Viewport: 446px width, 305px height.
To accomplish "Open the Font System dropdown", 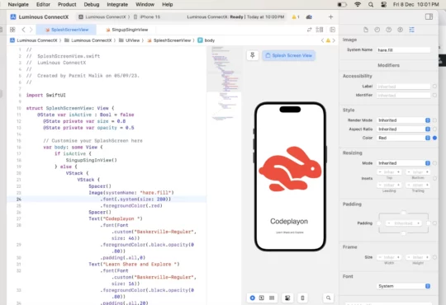I will (403, 286).
